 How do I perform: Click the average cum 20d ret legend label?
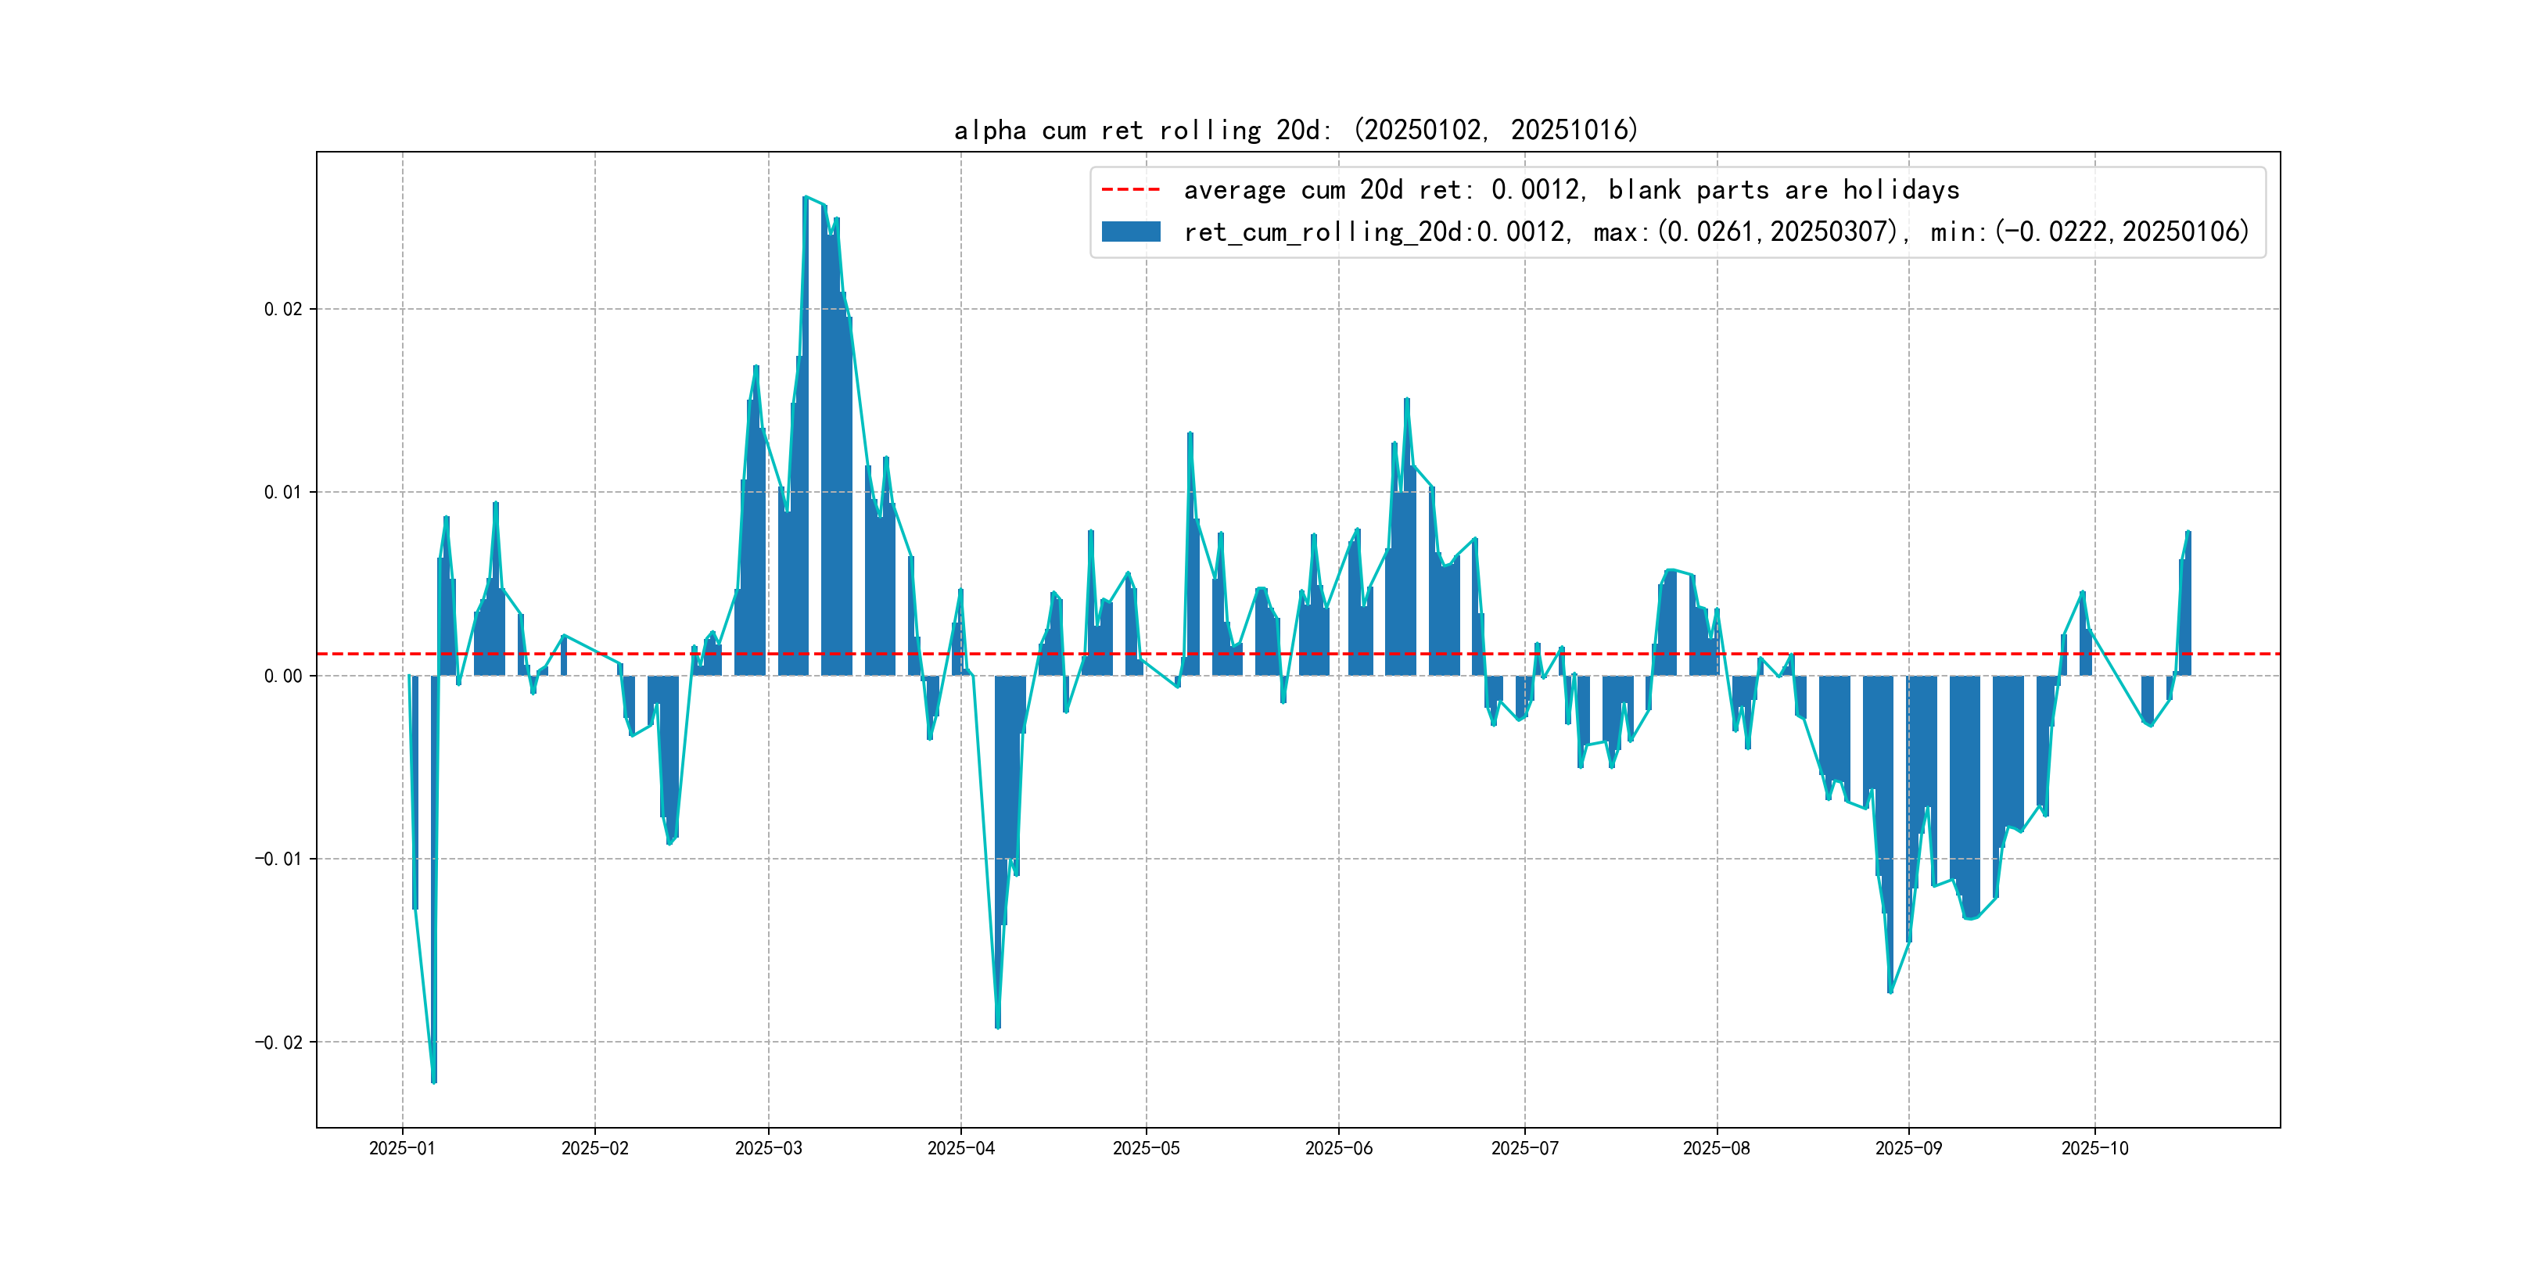tap(1571, 190)
